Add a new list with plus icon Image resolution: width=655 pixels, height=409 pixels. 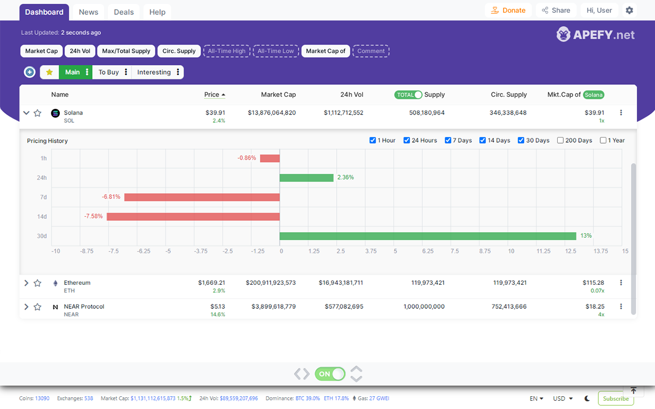[30, 72]
